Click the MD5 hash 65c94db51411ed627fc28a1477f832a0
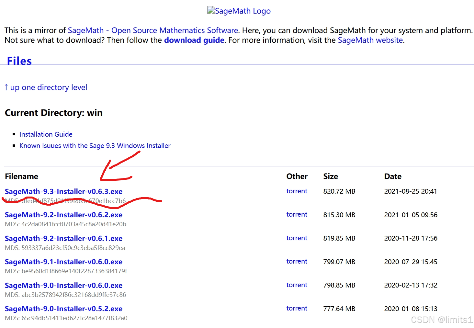The image size is (474, 328). tap(74, 318)
